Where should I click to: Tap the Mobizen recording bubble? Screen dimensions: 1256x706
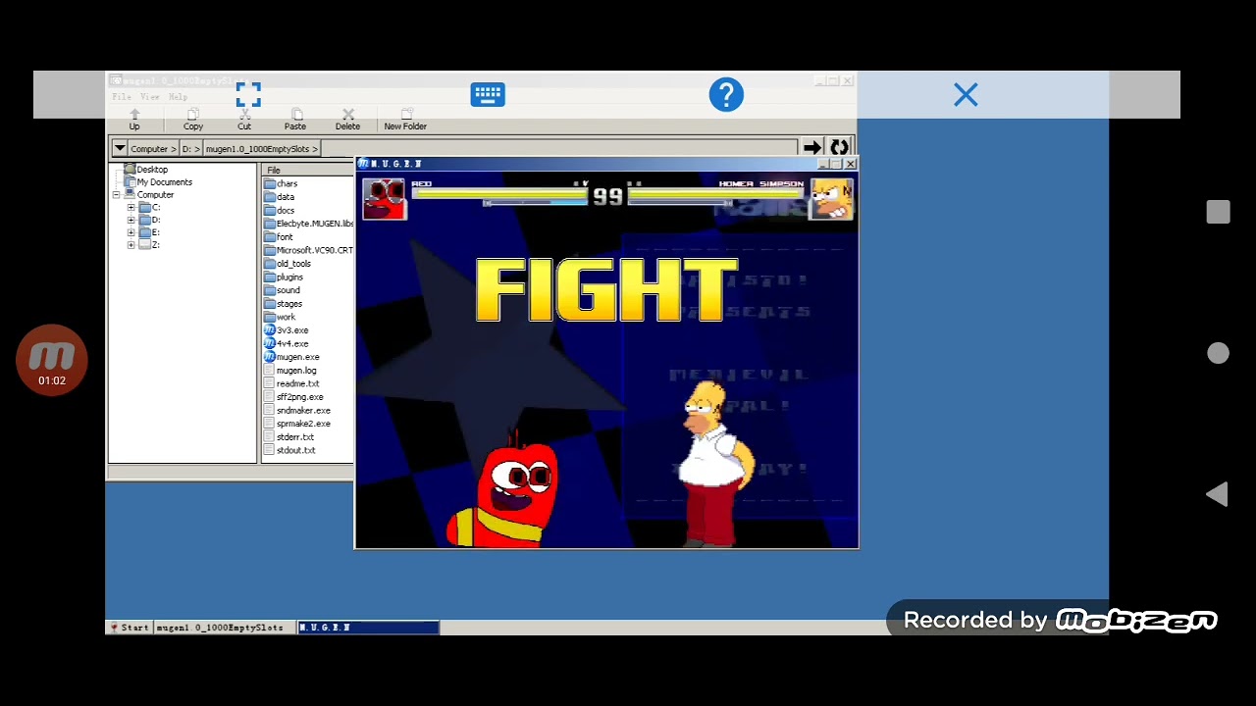(x=52, y=360)
